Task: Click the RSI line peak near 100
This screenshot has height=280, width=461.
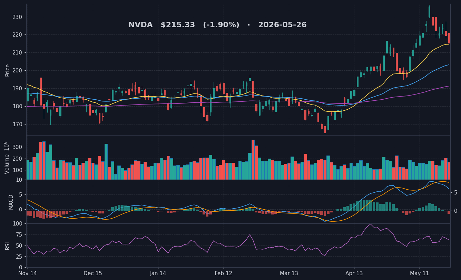Action: 371,224
